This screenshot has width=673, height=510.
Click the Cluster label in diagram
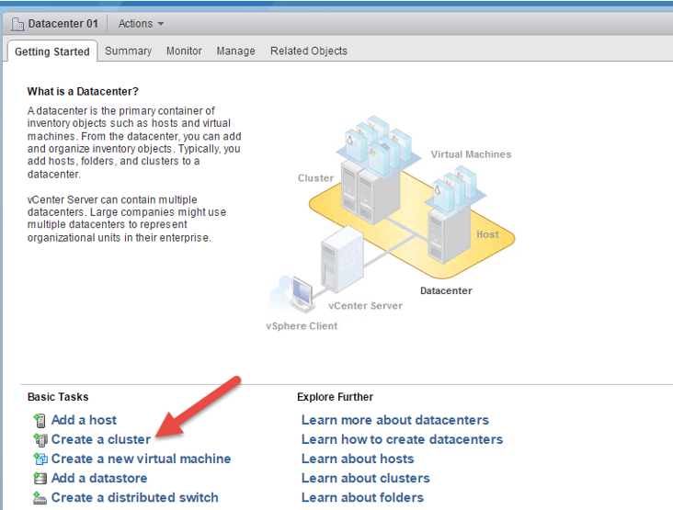point(315,178)
